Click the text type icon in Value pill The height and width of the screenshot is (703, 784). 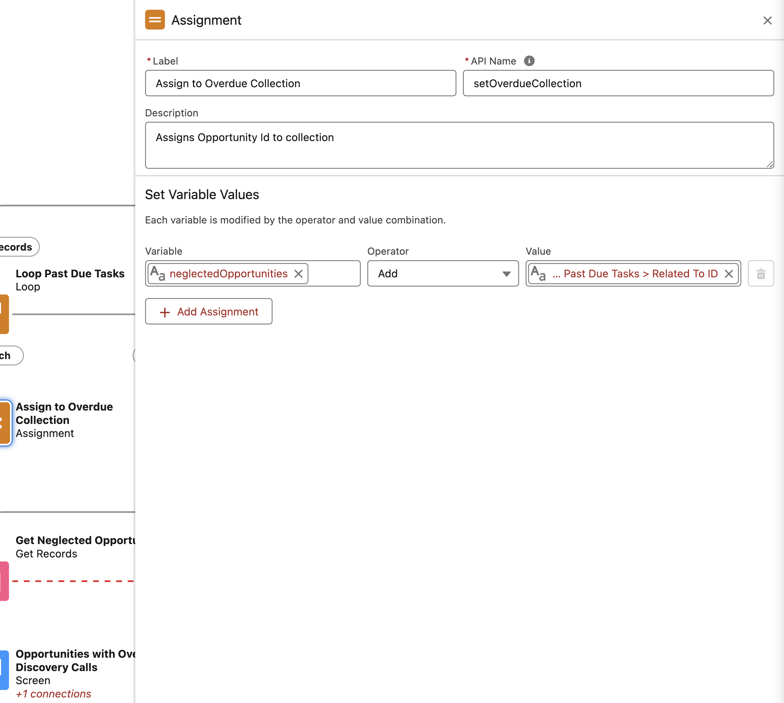coord(538,274)
